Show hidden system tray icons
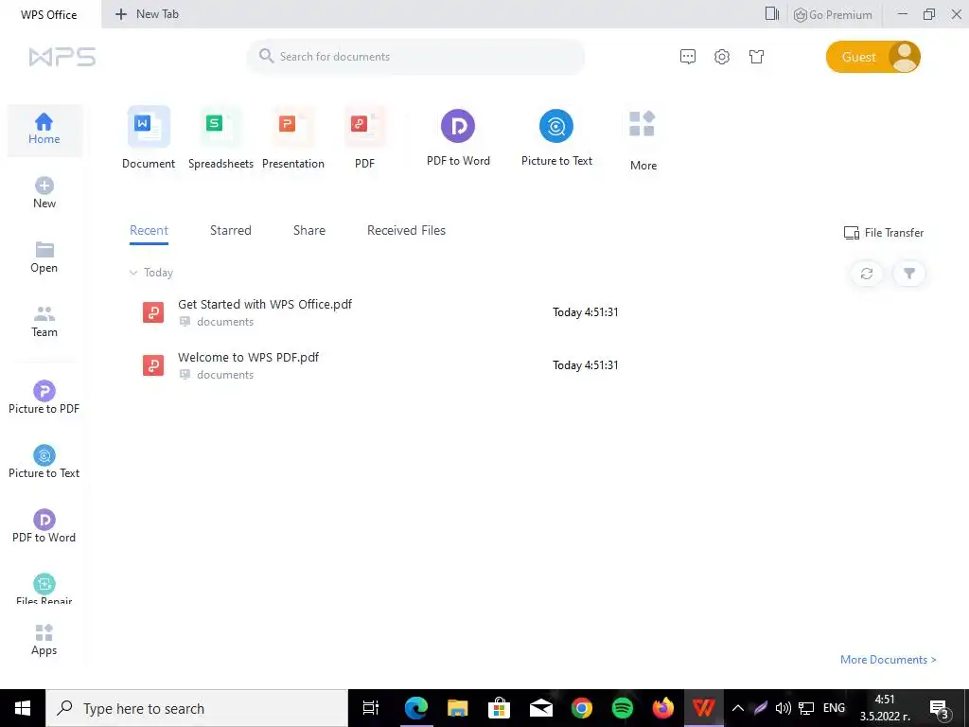Viewport: 969px width, 727px height. 737,708
